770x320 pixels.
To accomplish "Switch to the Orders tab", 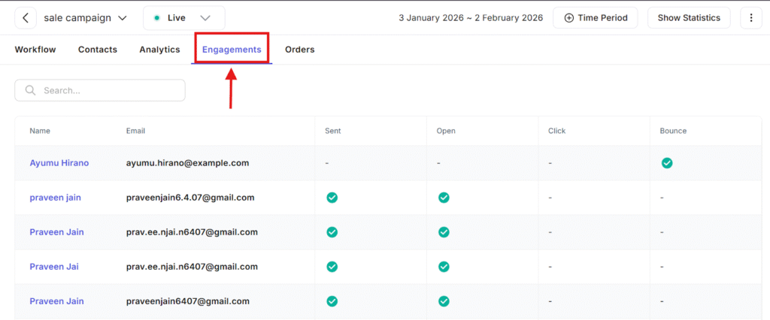I will pyautogui.click(x=299, y=50).
